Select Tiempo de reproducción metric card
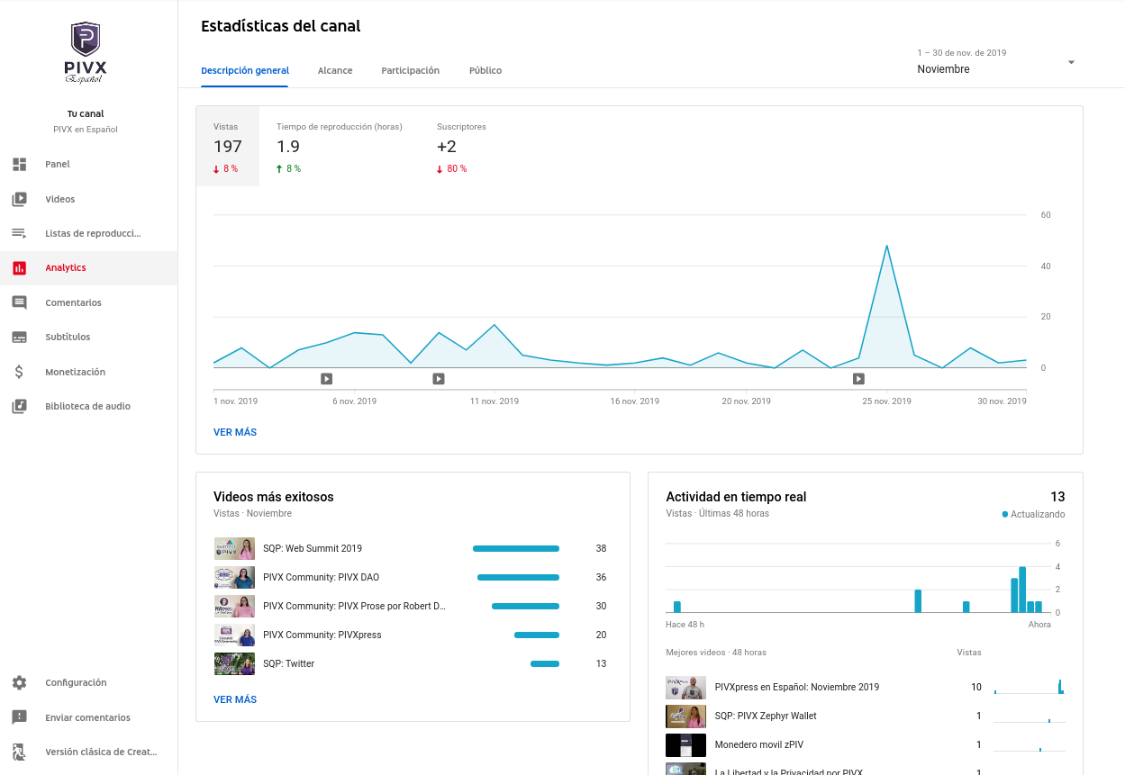 click(340, 147)
